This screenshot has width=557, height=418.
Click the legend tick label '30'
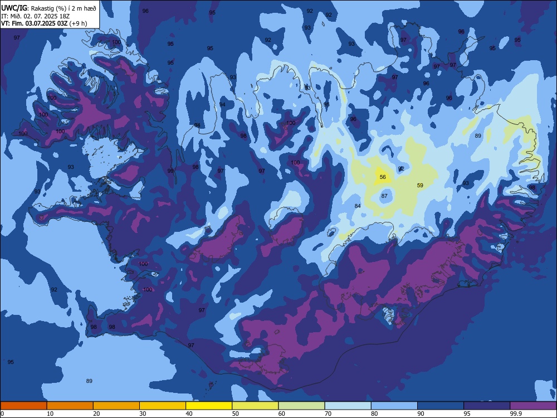click(x=143, y=414)
